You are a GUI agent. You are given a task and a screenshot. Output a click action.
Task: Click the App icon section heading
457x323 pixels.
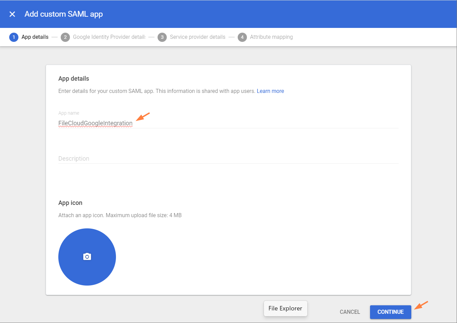70,203
